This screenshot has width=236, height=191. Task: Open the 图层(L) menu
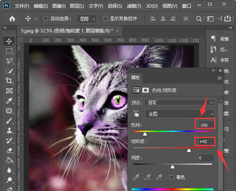[x=77, y=6]
